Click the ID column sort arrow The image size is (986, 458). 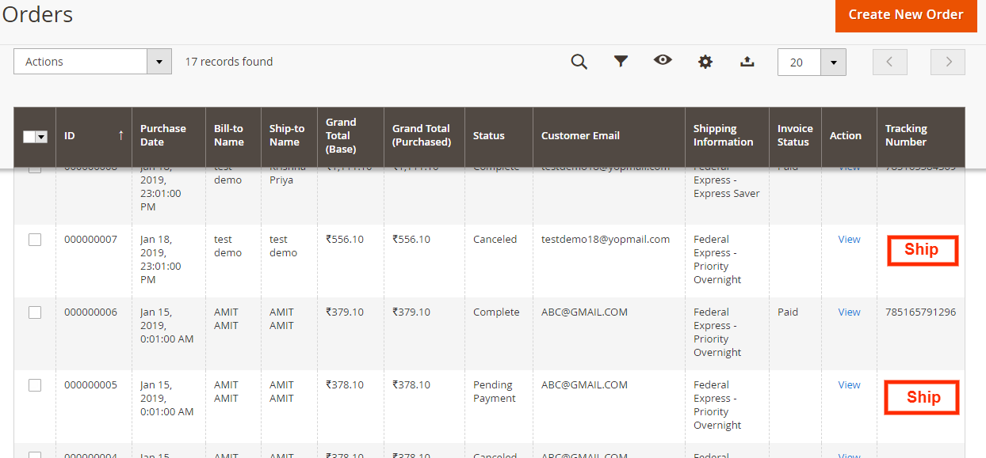click(x=120, y=135)
